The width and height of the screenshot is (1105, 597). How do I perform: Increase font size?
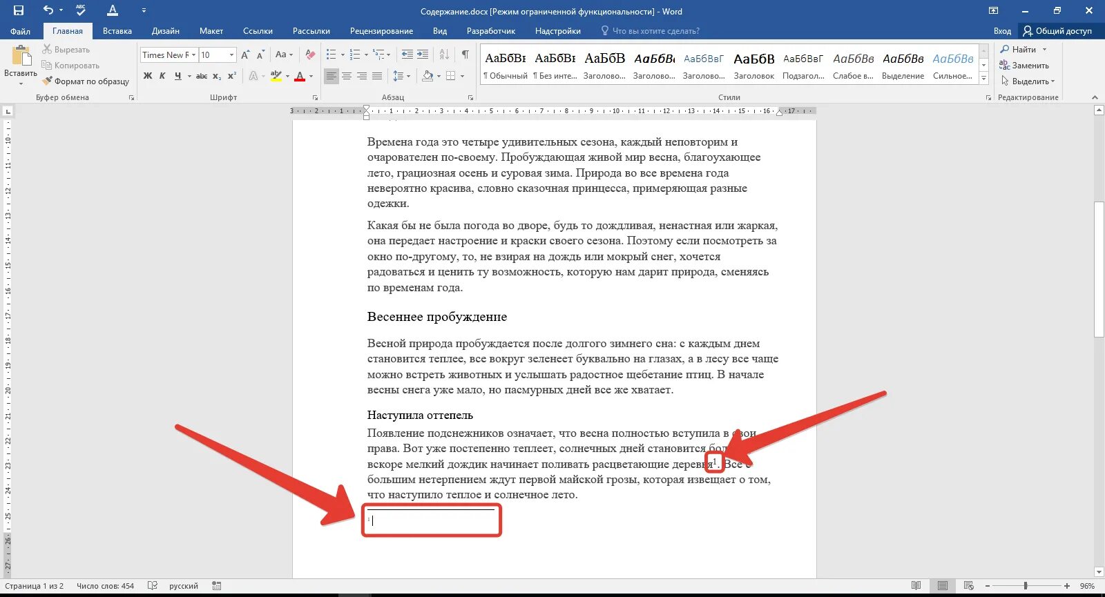pos(245,55)
